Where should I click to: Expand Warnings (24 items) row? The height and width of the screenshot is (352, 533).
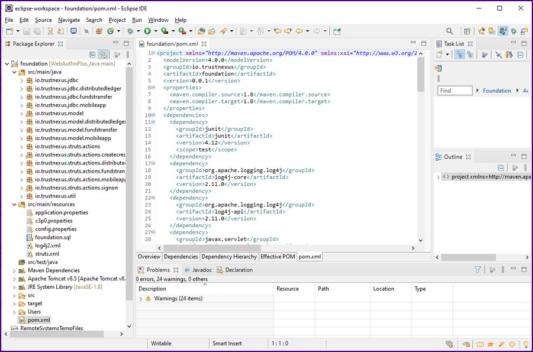[141, 299]
